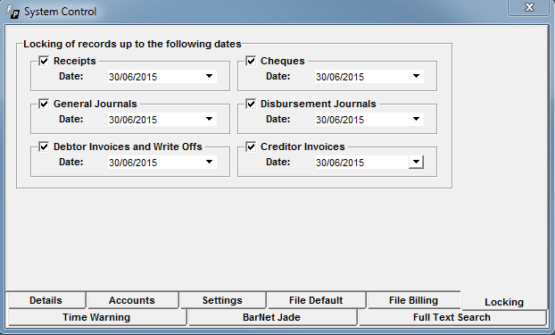Open General Journals date dropdown arrow
This screenshot has height=335, width=555.
pyautogui.click(x=209, y=119)
